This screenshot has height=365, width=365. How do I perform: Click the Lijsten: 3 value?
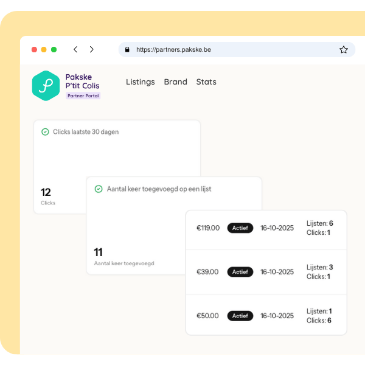point(319,267)
